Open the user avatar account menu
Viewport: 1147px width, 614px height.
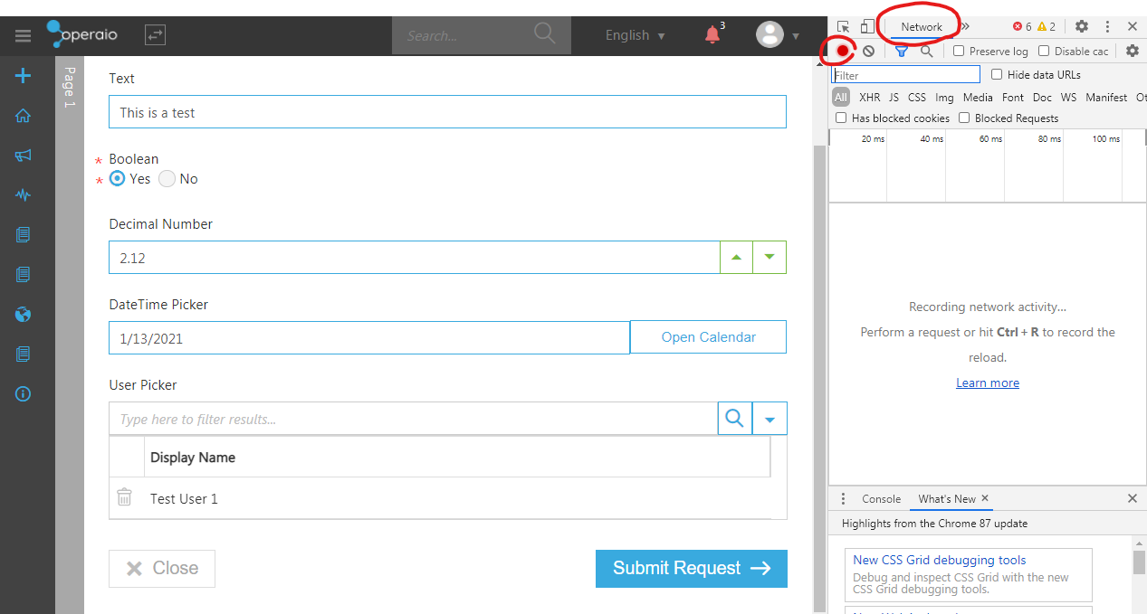777,35
